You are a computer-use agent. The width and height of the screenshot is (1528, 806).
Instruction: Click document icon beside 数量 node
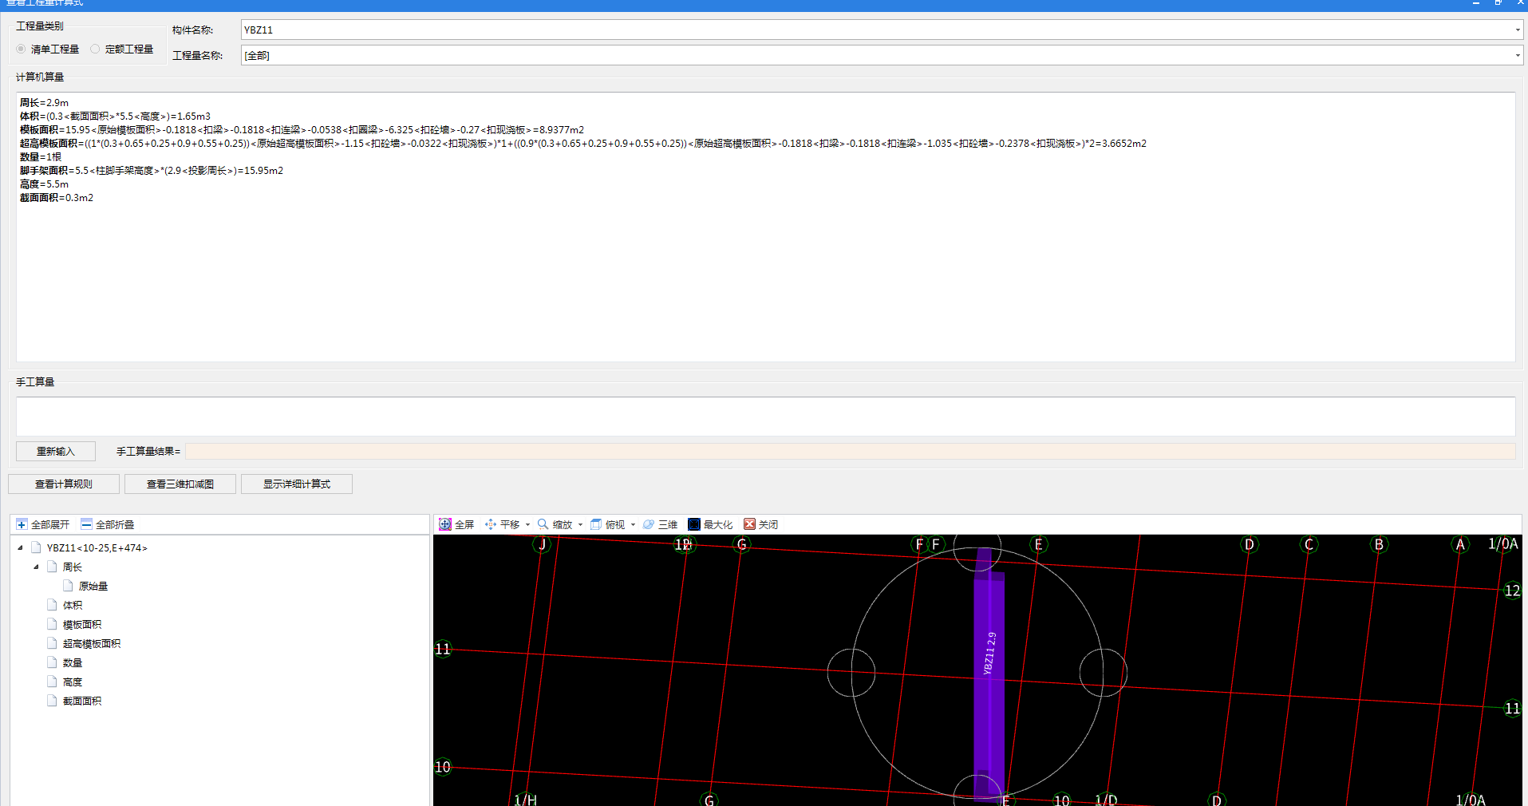[52, 662]
